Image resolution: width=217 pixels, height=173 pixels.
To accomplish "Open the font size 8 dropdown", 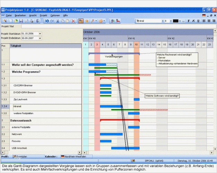I will (x=171, y=21).
